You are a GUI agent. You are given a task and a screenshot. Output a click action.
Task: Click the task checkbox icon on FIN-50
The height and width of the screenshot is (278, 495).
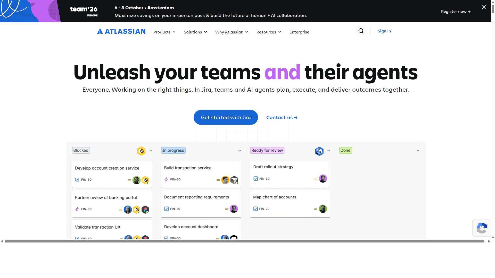tap(77, 180)
